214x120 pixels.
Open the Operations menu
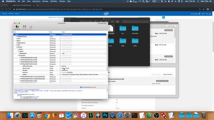pos(36,1)
